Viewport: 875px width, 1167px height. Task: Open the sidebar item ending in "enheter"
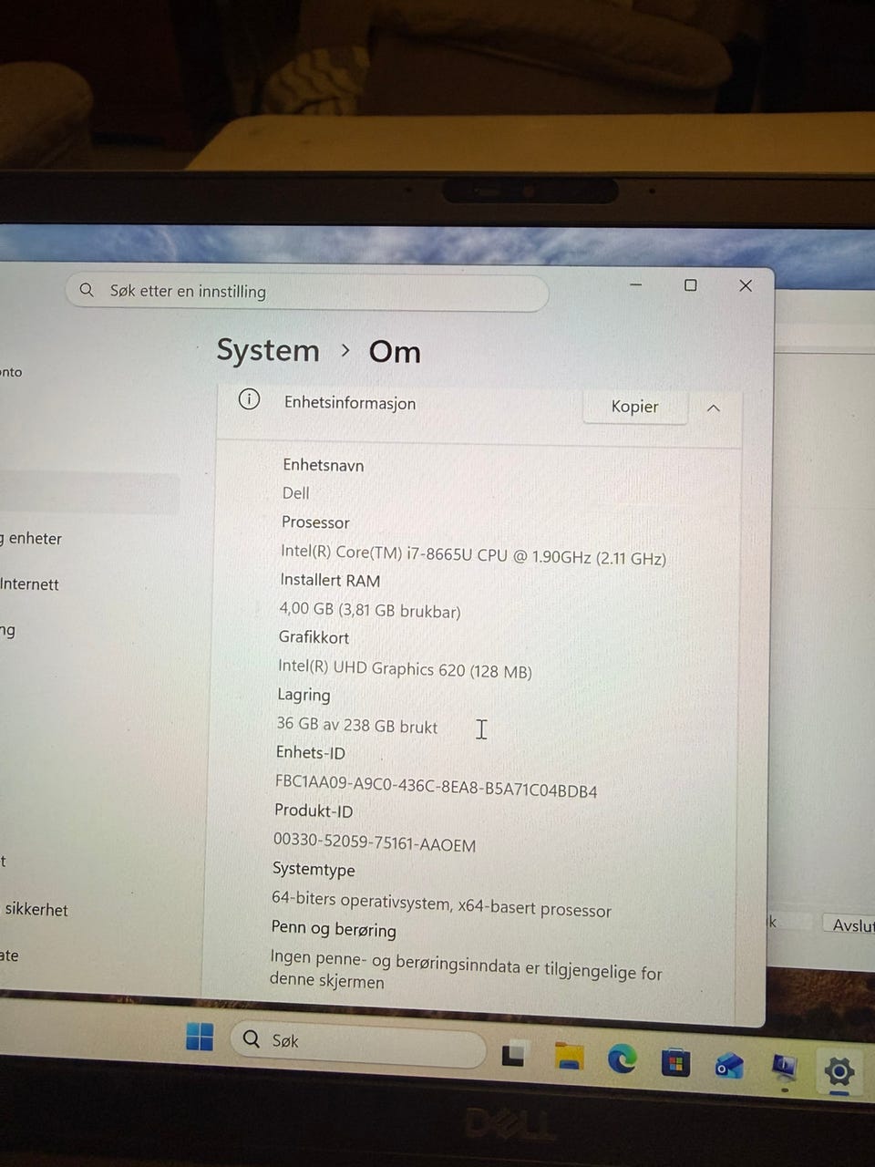(x=32, y=538)
